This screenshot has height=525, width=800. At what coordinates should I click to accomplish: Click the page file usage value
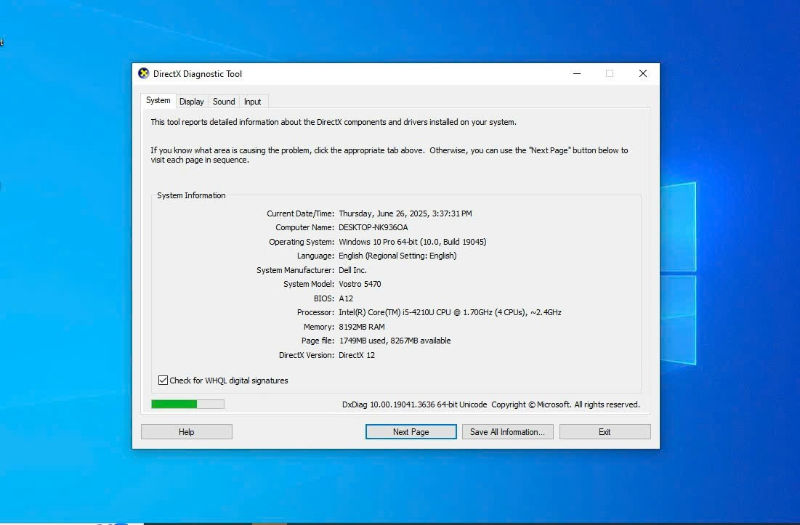click(395, 341)
